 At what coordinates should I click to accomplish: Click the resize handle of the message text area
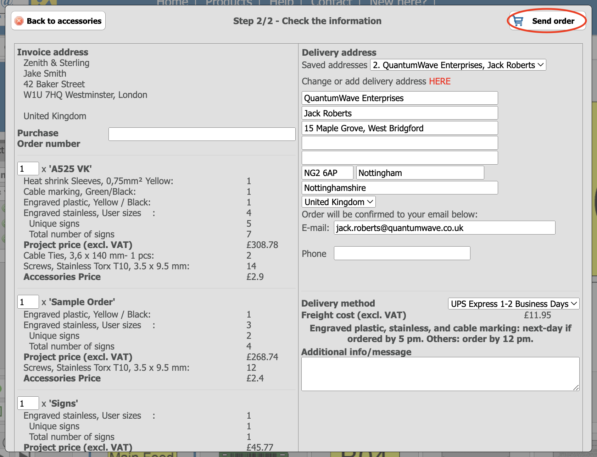pos(576,387)
